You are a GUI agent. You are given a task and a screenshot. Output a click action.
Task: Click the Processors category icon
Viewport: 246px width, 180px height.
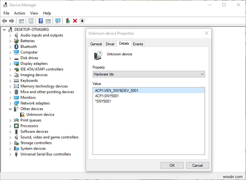pos(16,126)
